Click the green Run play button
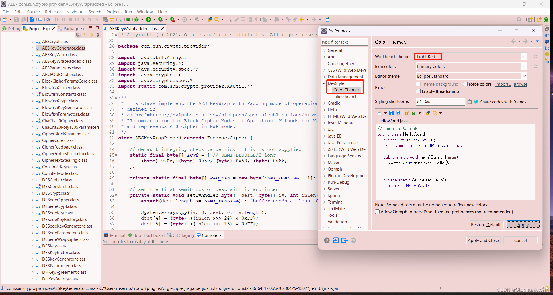This screenshot has width=553, height=295. point(148,19)
